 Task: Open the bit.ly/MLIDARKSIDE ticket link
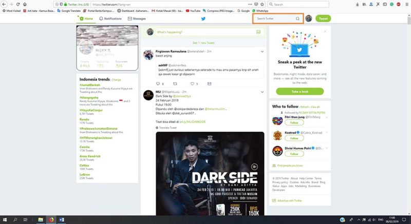click(x=193, y=122)
